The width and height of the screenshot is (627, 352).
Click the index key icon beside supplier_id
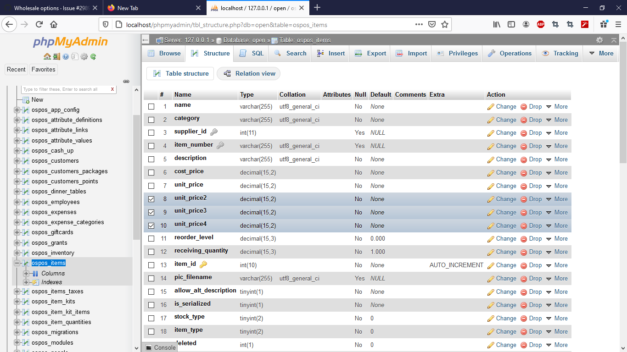(x=213, y=132)
